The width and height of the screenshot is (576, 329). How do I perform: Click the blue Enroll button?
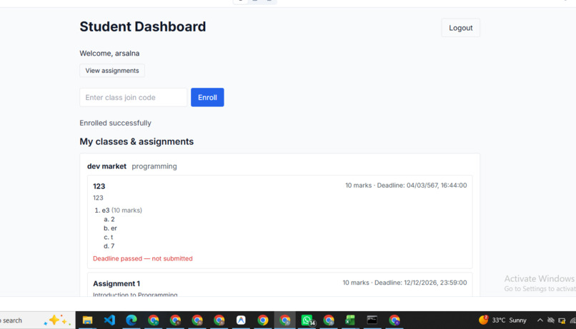pyautogui.click(x=207, y=97)
